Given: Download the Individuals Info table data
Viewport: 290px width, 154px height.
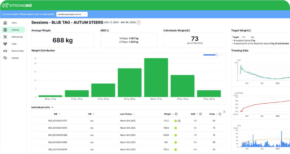Looking at the screenshot, I should [224, 111].
